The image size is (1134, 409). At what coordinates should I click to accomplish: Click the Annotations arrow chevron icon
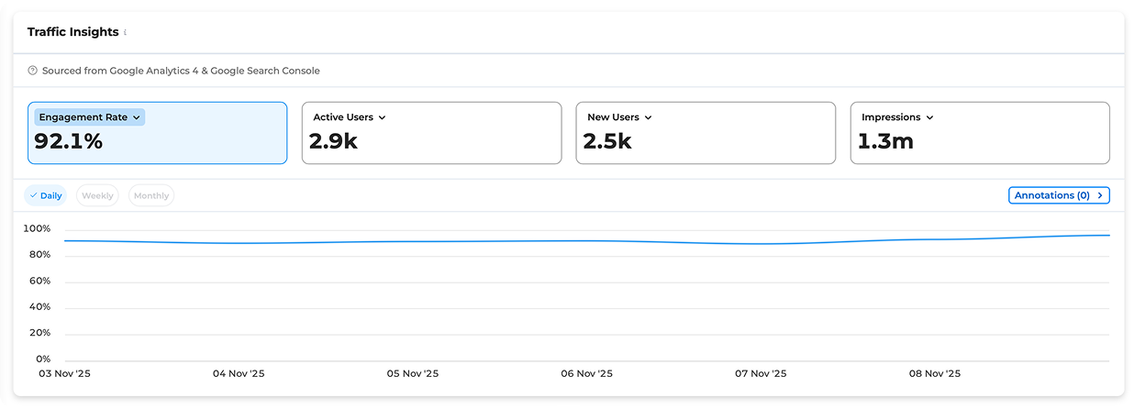(1099, 195)
